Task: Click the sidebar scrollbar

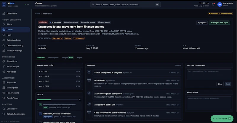Action: point(31,54)
